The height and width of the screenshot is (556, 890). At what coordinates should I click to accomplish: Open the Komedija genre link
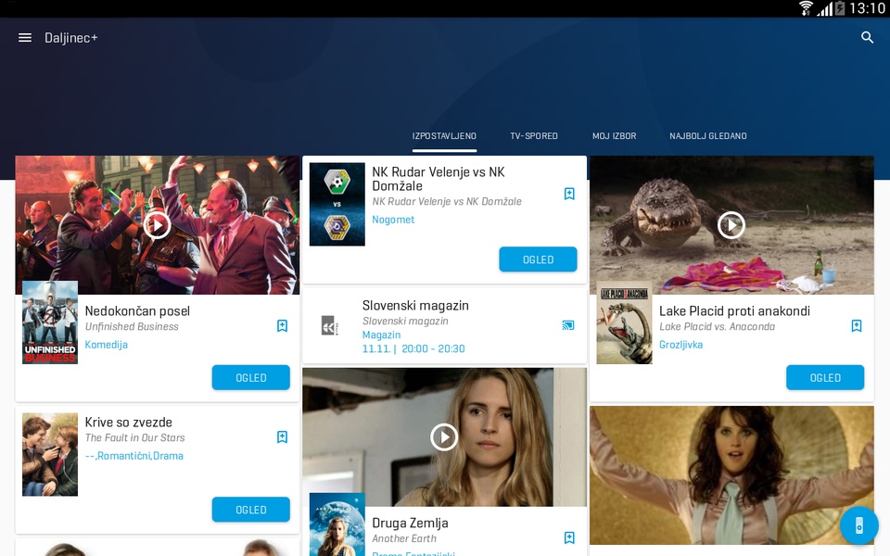tap(106, 345)
